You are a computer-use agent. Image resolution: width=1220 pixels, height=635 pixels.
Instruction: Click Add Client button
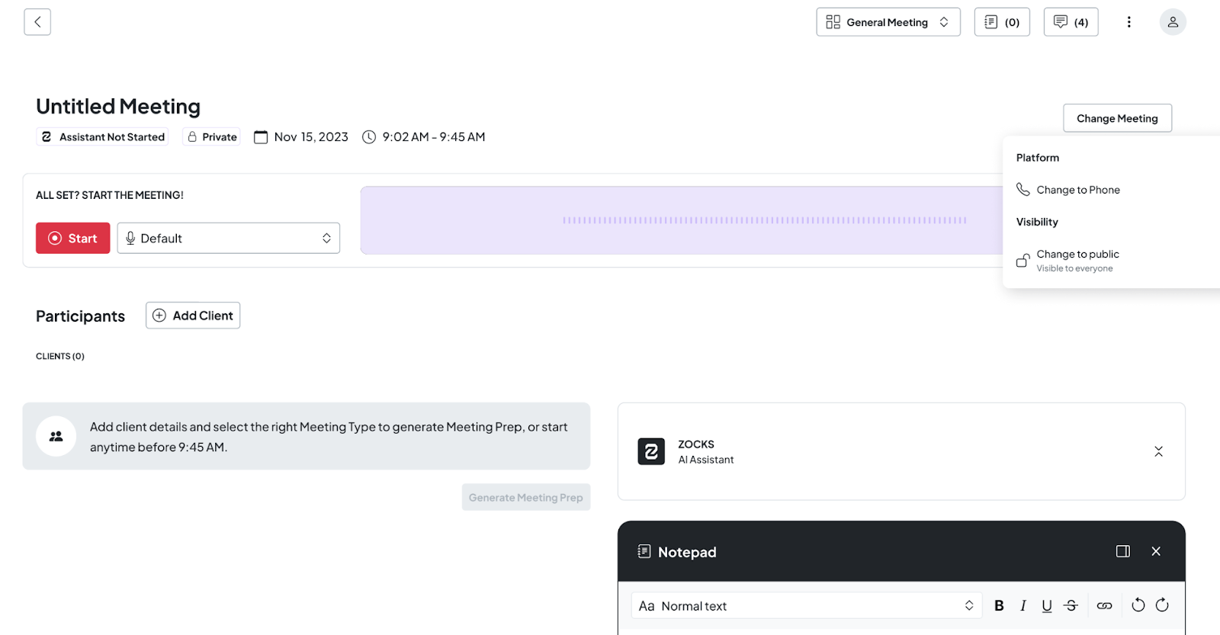point(193,316)
